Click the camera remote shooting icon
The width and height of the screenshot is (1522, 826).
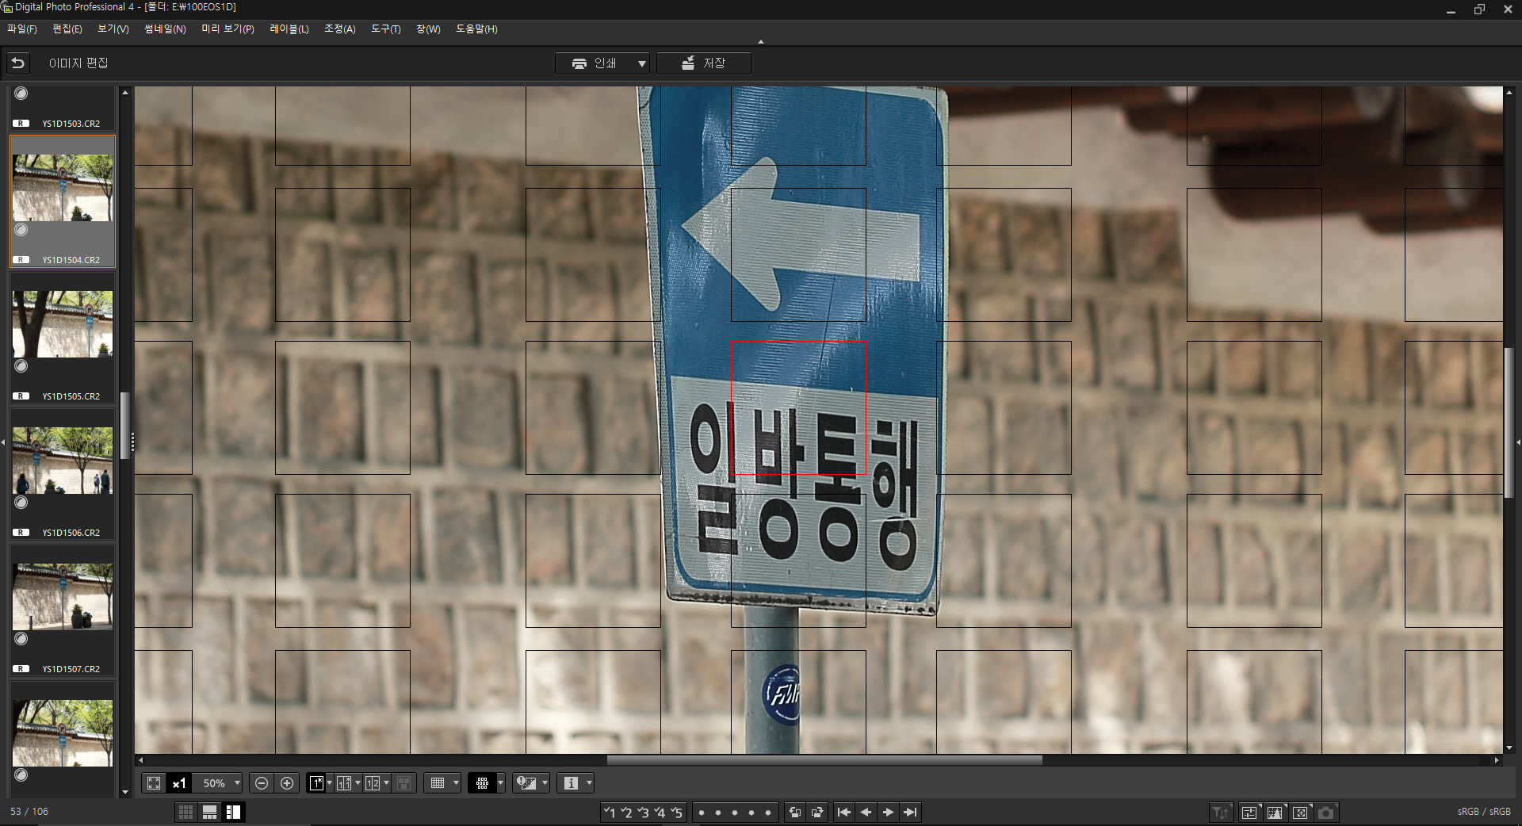coord(1325,812)
